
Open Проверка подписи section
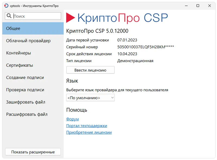(x=33, y=90)
